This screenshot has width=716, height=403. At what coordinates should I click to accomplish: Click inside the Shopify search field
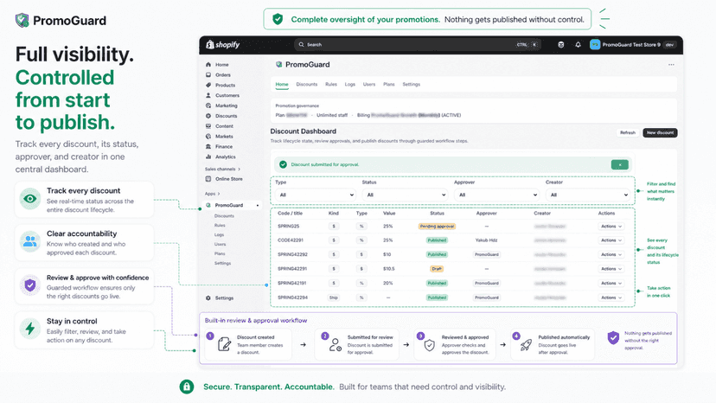tap(418, 45)
